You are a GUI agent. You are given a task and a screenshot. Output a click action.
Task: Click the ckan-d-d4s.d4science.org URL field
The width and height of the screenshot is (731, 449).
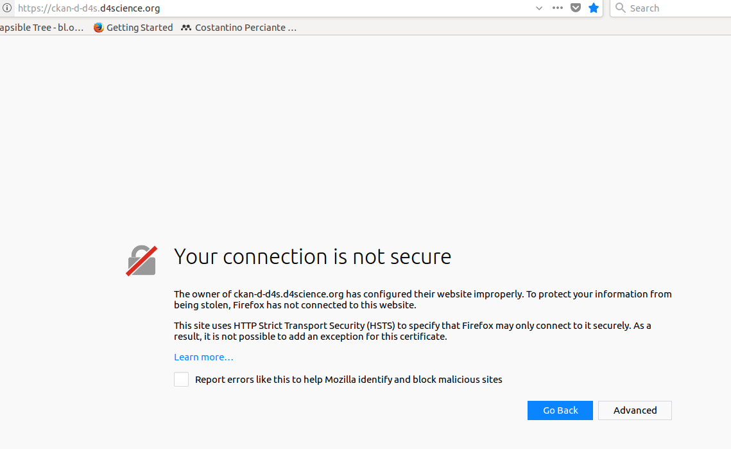(x=275, y=8)
